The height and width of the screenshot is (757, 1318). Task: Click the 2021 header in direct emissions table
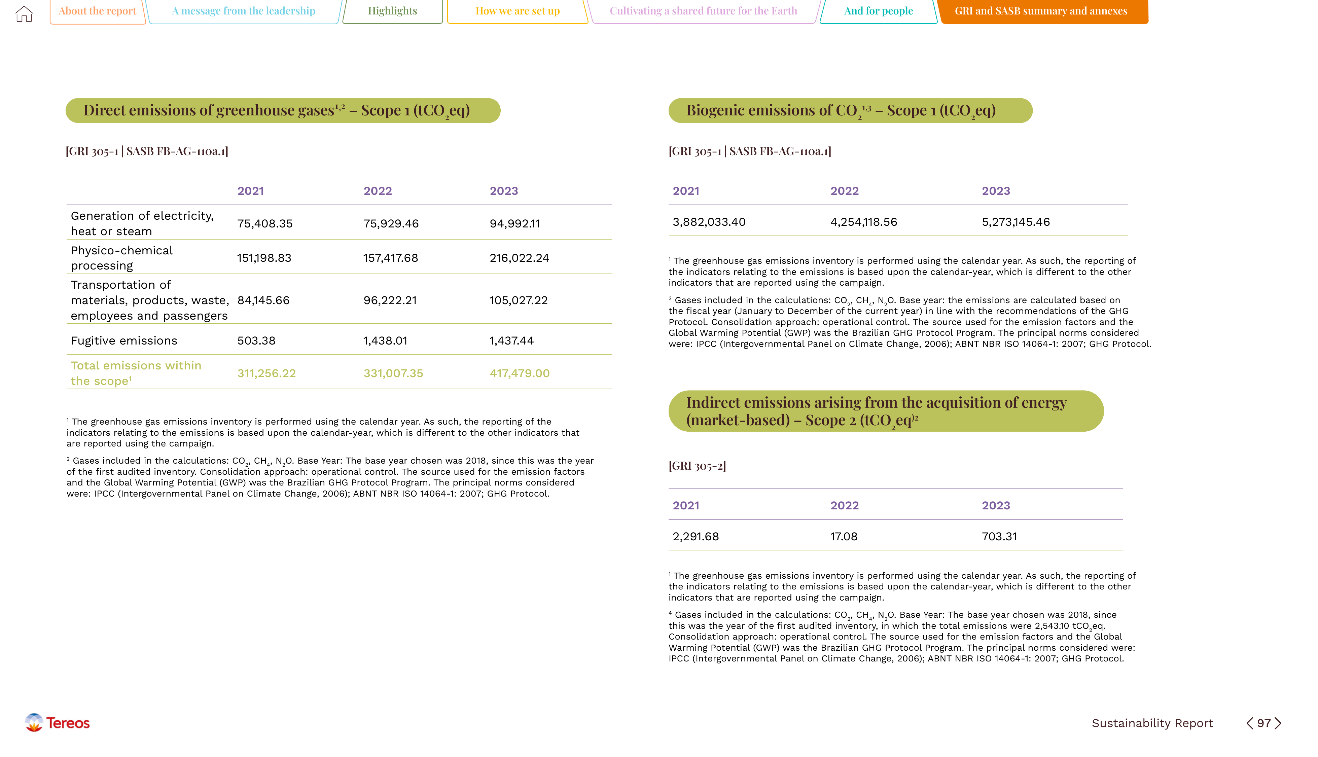tap(251, 191)
